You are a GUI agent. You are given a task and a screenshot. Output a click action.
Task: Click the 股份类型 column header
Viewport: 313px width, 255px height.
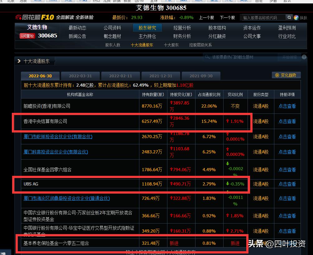(x=261, y=94)
